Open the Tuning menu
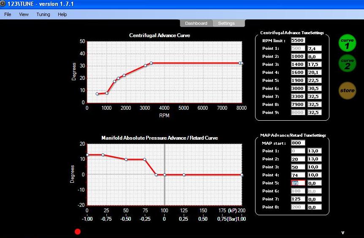 [43, 14]
